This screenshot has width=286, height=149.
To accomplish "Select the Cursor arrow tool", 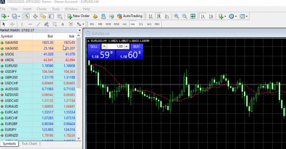I will [x=3, y=24].
